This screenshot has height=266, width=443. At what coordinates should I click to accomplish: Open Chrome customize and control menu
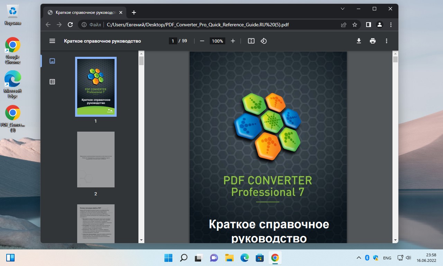[391, 25]
